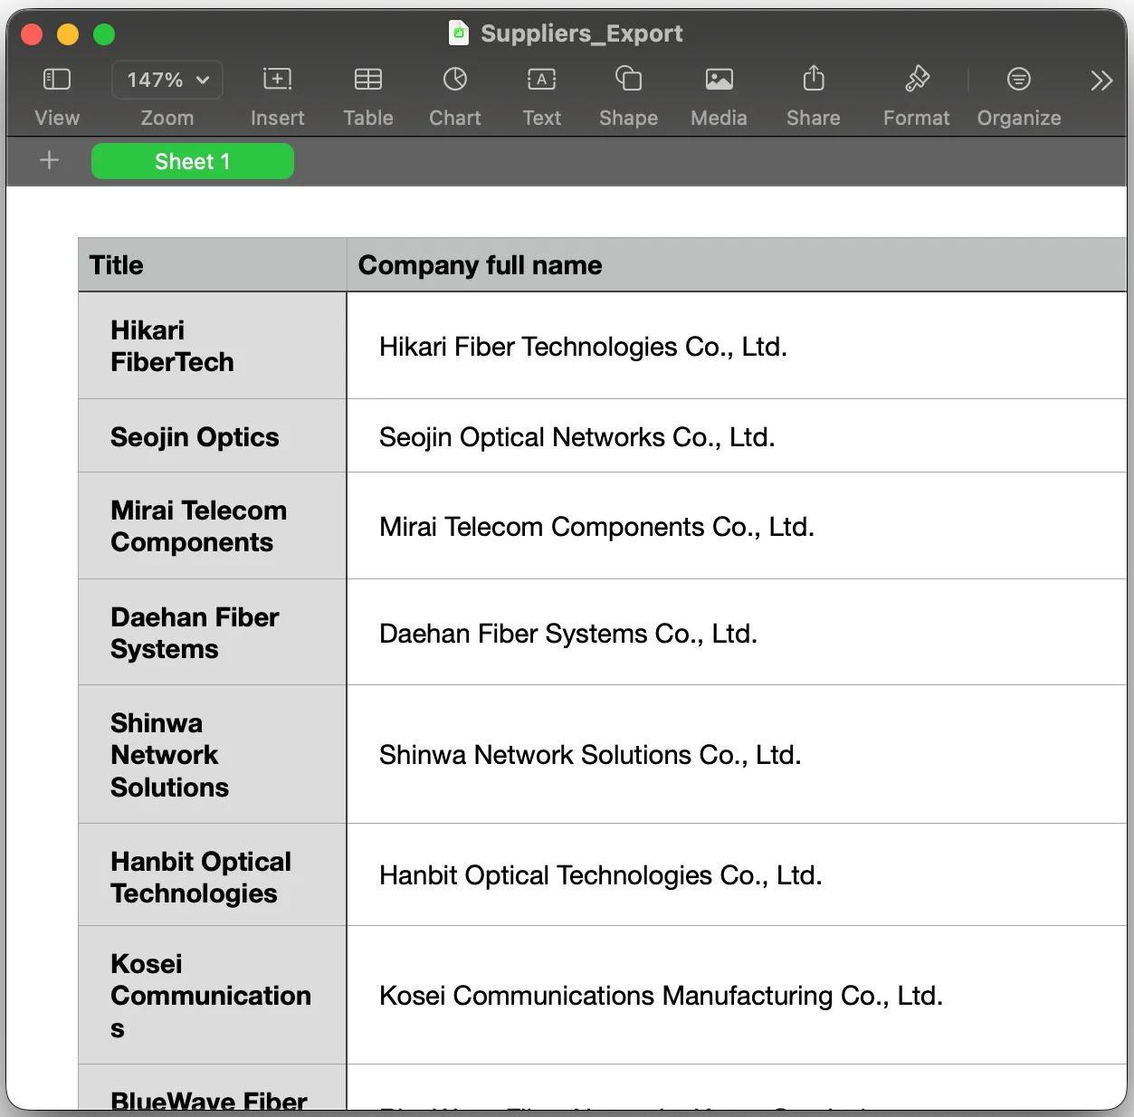Close the window with red button
The width and height of the screenshot is (1134, 1117).
(33, 34)
